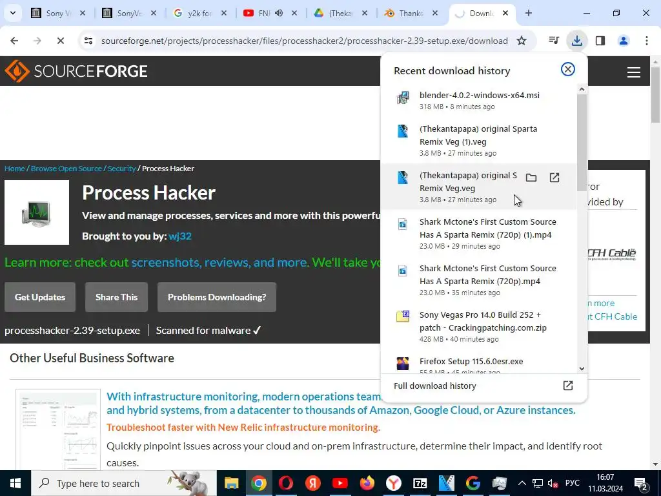Screen dimensions: 661x496
Task: Show veg file in folder icon
Action: point(531,178)
